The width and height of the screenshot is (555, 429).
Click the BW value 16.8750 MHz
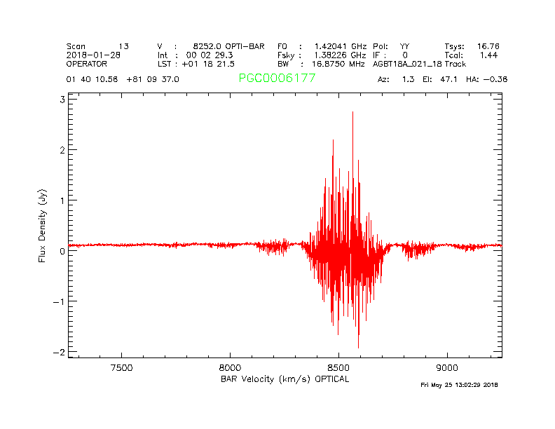coord(338,64)
